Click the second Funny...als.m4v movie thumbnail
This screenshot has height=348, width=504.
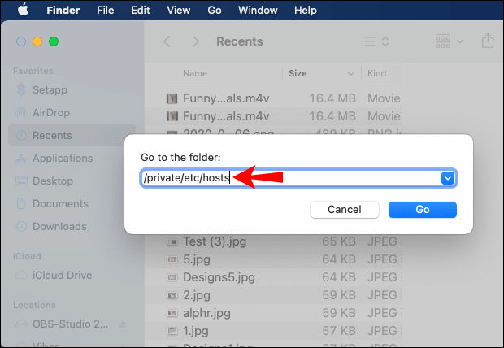(172, 116)
